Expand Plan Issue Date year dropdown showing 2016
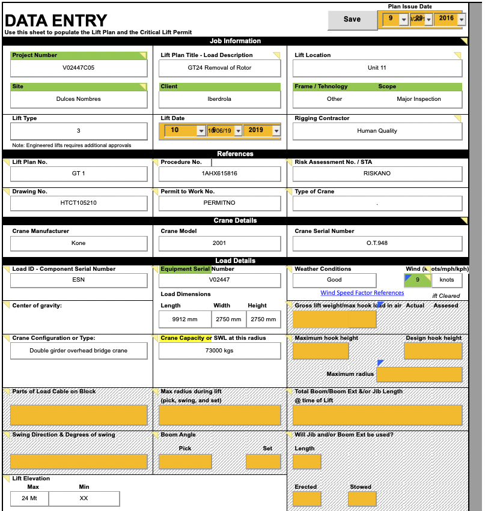The width and height of the screenshot is (491, 511). (x=461, y=20)
